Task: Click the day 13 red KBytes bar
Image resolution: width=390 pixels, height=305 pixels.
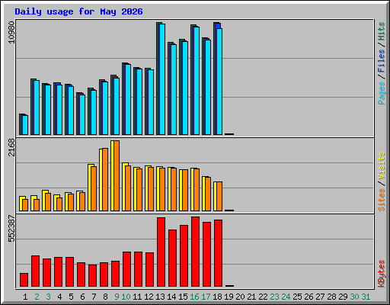Action: 161,252
